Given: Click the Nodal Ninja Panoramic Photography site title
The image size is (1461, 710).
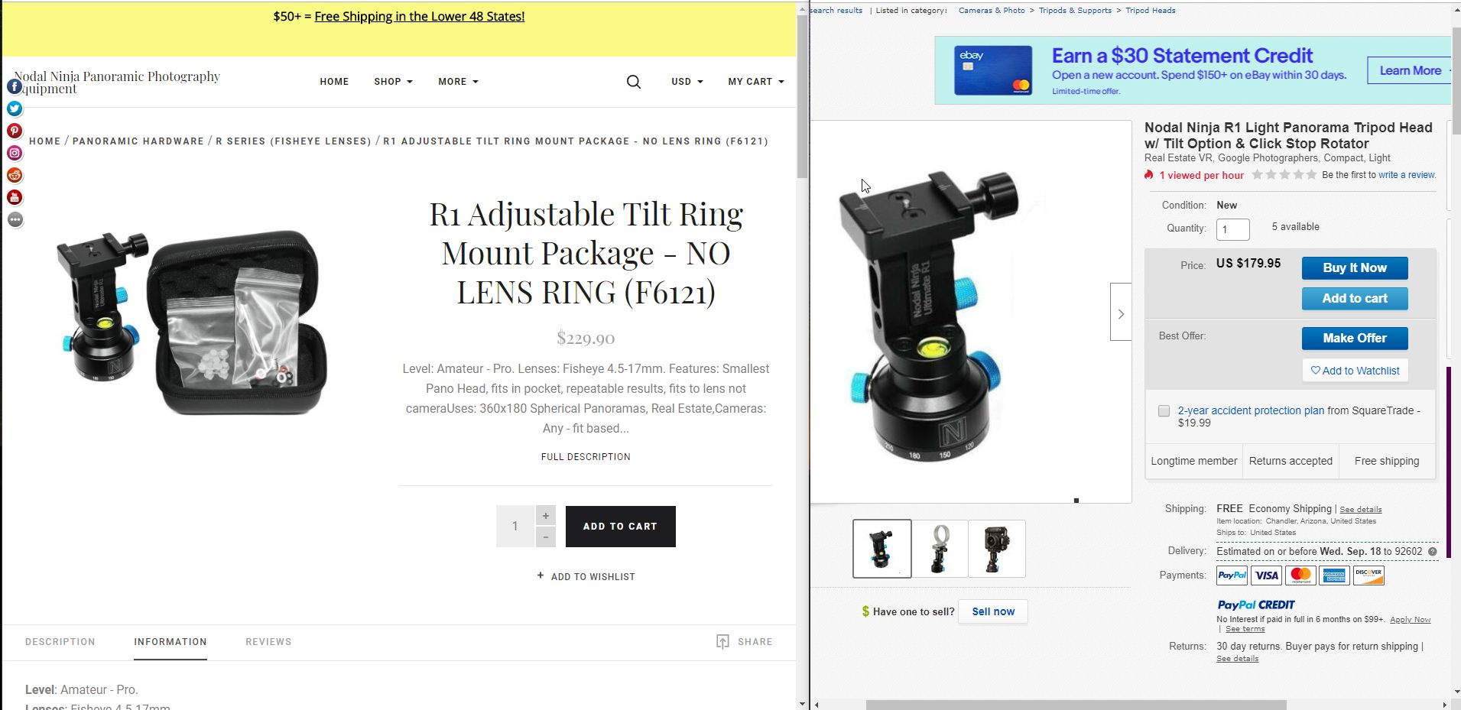Looking at the screenshot, I should coord(117,83).
